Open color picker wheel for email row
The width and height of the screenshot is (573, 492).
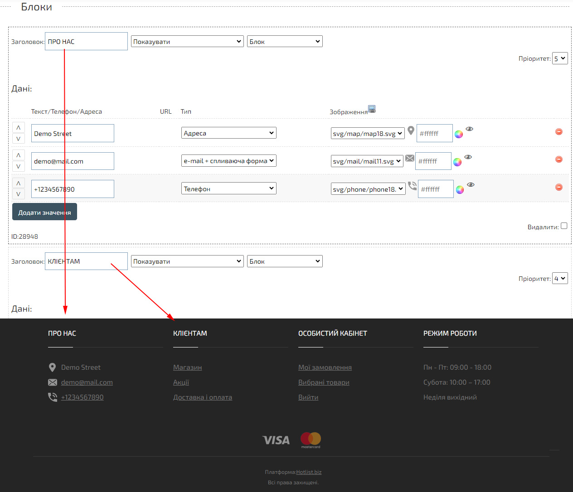click(x=457, y=162)
